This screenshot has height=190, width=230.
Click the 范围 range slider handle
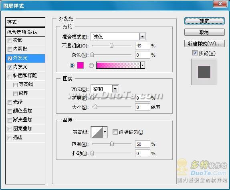(x=112, y=144)
